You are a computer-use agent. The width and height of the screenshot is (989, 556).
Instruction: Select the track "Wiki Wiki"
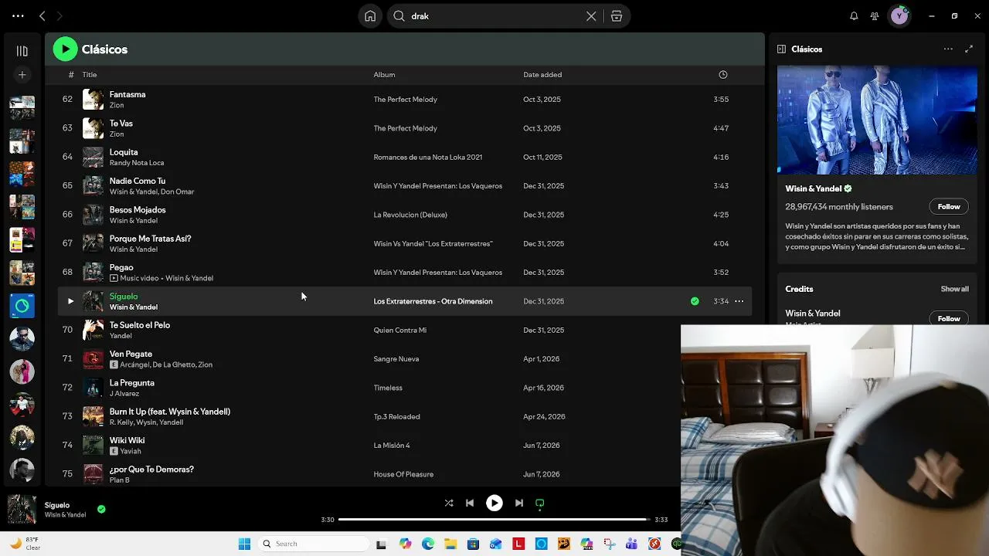click(x=127, y=441)
